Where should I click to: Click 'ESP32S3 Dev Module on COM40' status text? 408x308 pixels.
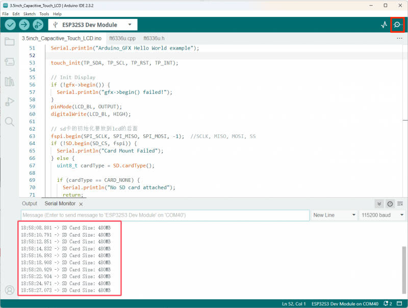pos(345,303)
